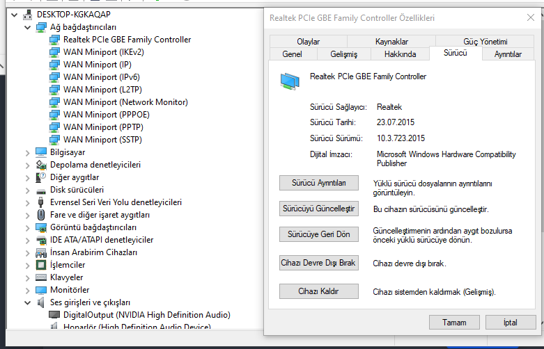
Task: Click the Klavyeler keyboard icon
Action: (x=41, y=277)
